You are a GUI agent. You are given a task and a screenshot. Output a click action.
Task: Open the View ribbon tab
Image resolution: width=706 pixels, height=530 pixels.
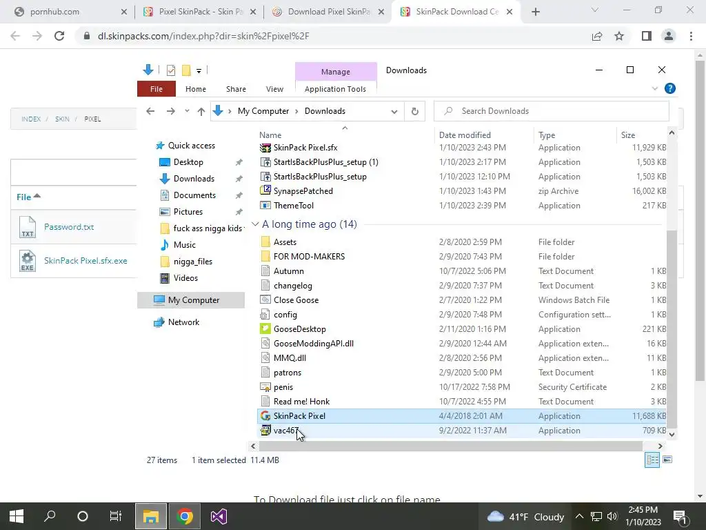click(274, 89)
